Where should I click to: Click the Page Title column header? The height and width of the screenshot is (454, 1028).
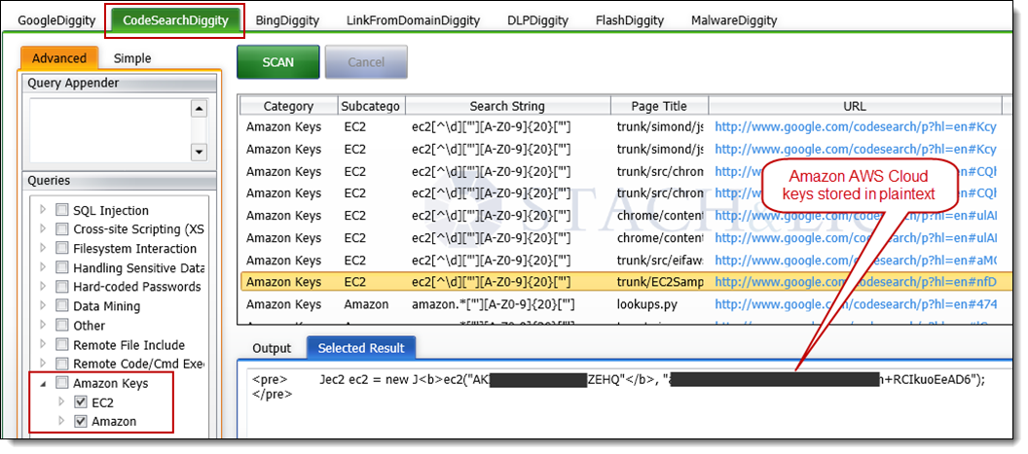pos(659,105)
